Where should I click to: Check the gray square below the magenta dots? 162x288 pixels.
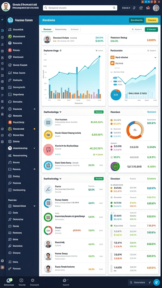pos(111,157)
